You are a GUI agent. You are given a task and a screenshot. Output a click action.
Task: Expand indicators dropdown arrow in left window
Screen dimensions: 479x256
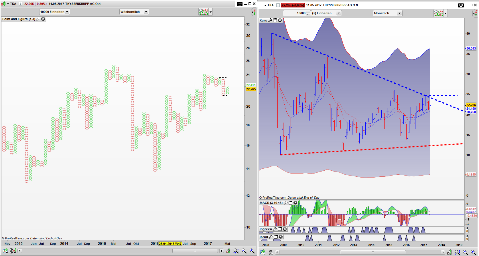coord(211,12)
